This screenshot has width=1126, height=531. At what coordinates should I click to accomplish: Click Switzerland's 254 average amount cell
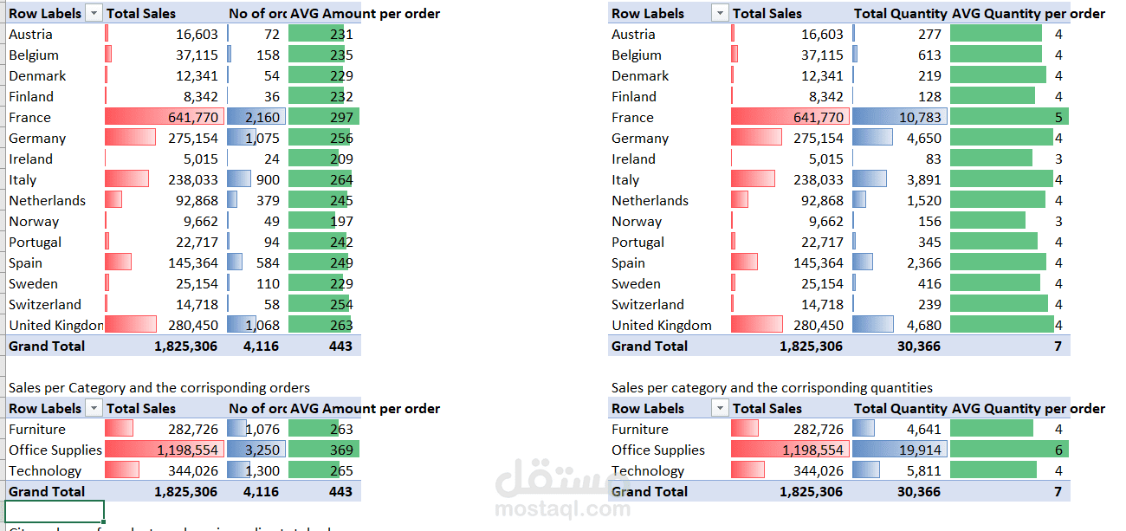point(323,304)
